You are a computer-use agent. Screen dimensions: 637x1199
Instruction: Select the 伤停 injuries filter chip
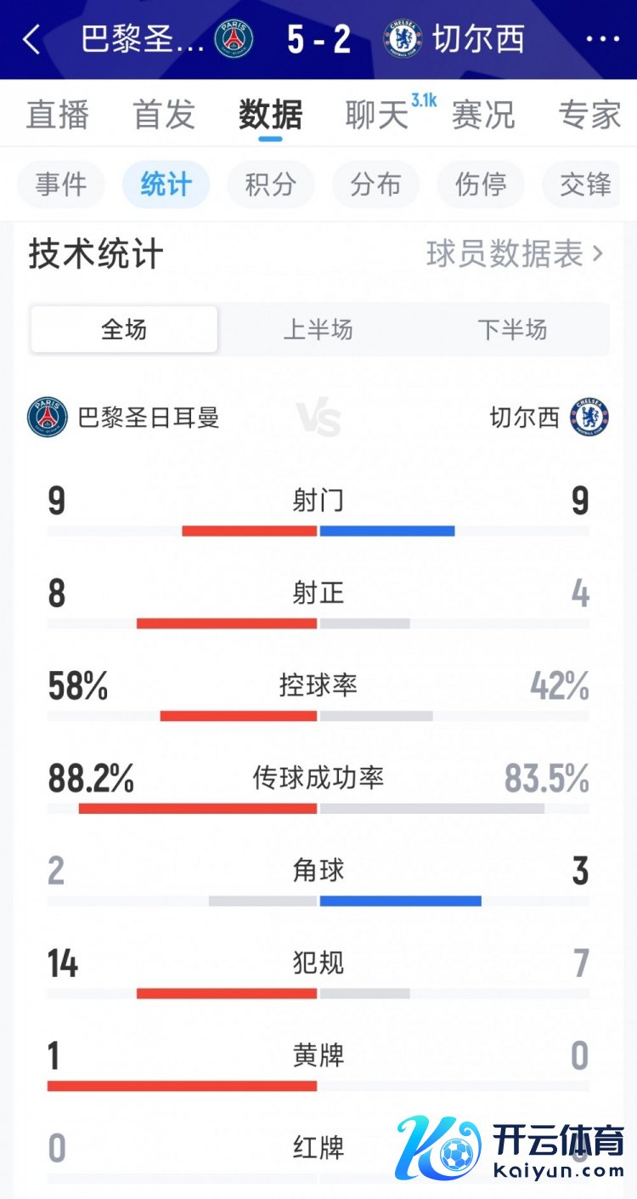[481, 185]
